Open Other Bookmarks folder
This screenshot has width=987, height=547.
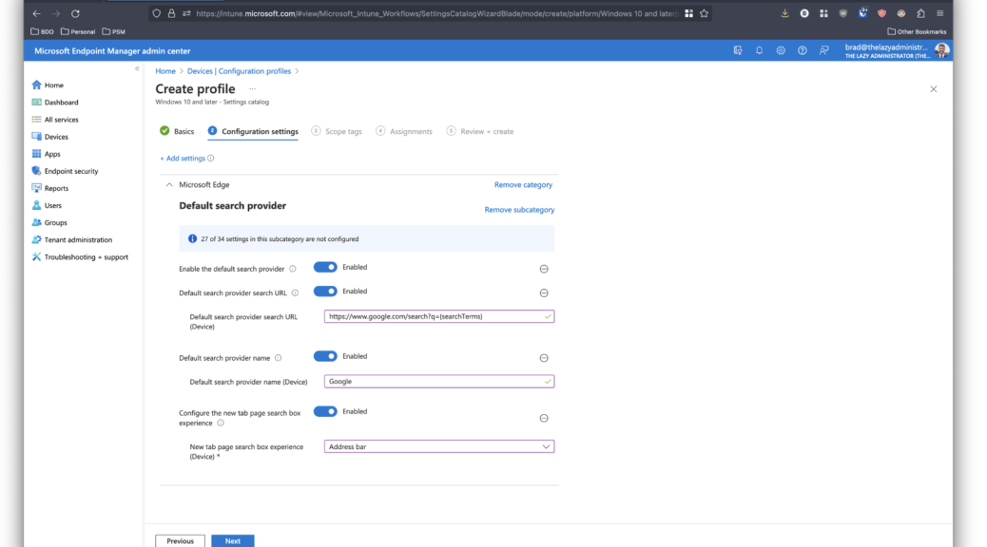tap(917, 31)
